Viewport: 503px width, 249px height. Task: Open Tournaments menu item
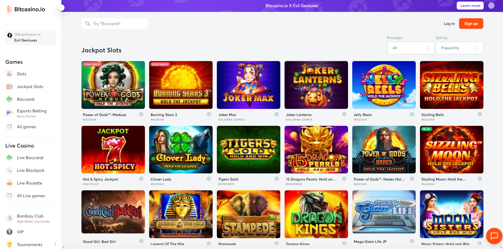tap(30, 245)
